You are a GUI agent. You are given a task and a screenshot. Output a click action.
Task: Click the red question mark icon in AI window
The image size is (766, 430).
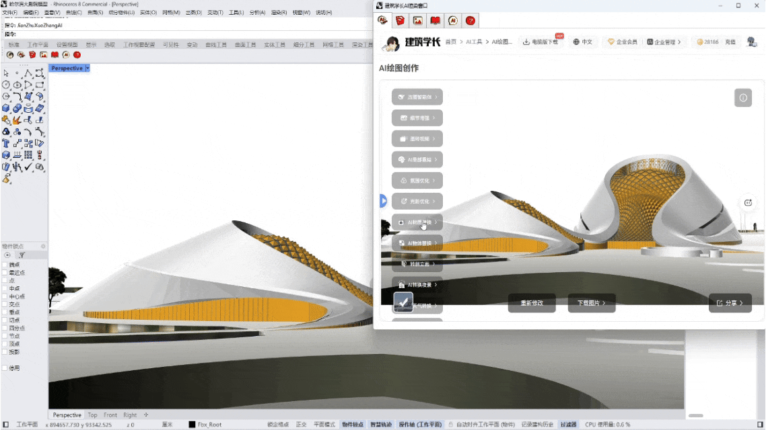(x=471, y=20)
